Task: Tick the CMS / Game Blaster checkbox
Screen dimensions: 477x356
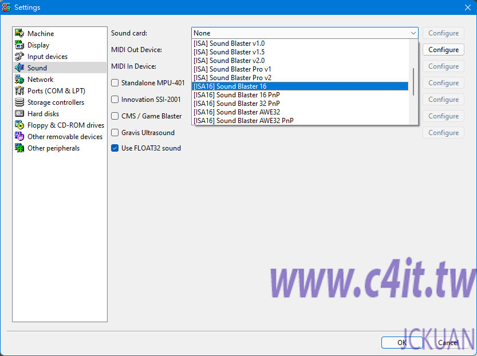Action: (115, 116)
